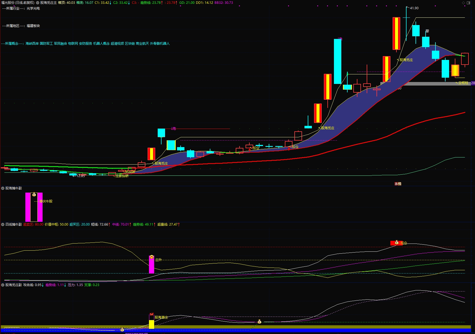
Task: Open the 四线擒牛副 indicator dropdown arrow
Action: tap(3, 224)
